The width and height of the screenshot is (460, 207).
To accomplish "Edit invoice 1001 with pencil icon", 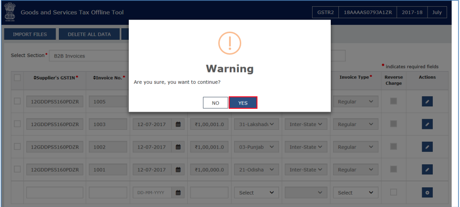I will [x=427, y=170].
